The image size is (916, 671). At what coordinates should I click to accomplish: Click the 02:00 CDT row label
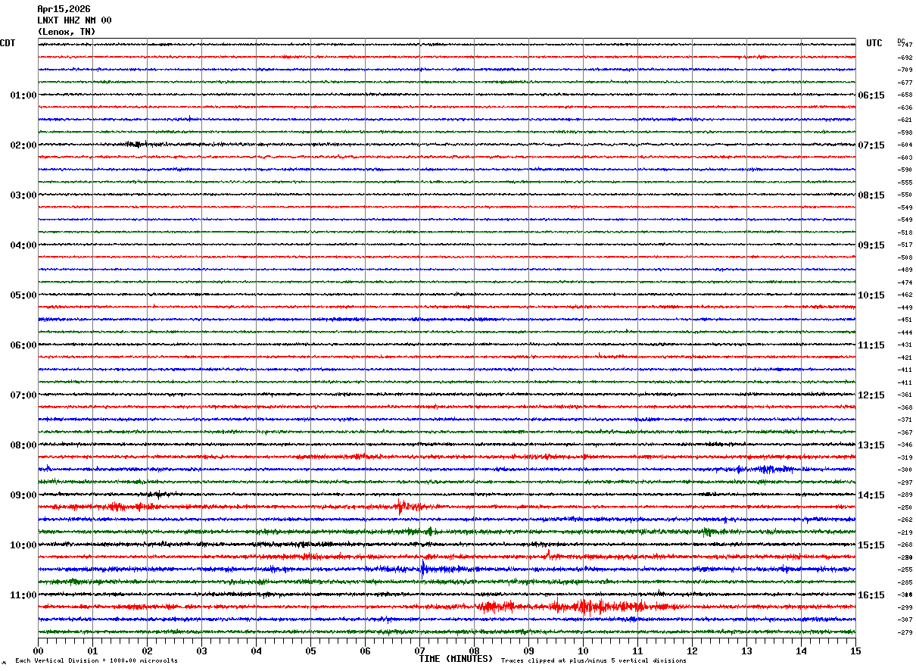pyautogui.click(x=23, y=145)
